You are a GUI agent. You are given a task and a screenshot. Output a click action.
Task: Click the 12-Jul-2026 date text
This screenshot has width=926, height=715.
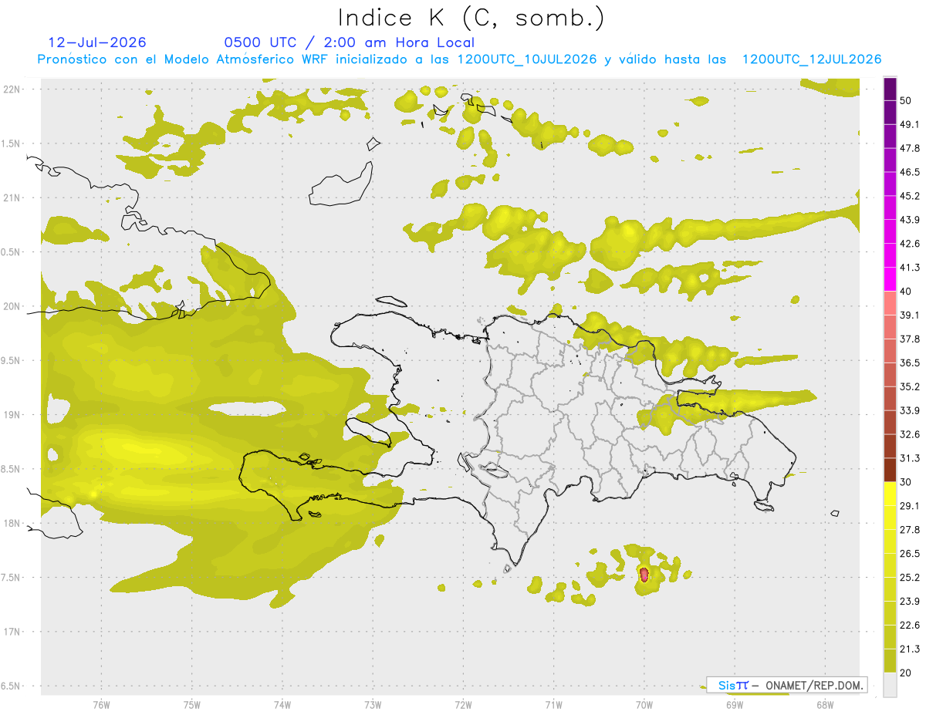tap(97, 42)
